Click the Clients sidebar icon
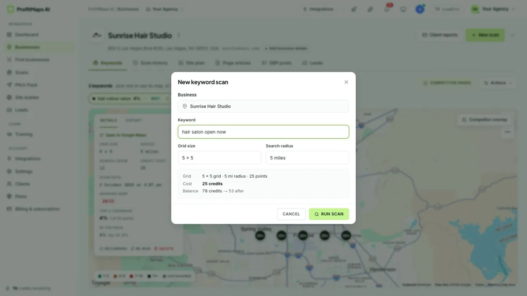 [x=9, y=184]
